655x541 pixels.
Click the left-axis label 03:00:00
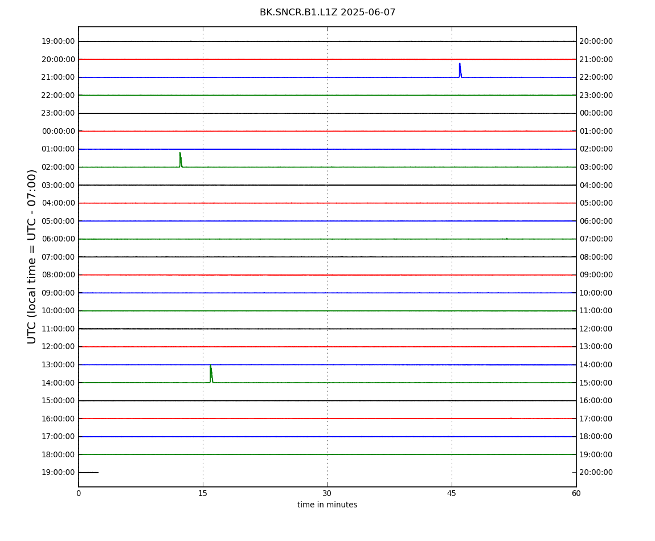click(59, 185)
